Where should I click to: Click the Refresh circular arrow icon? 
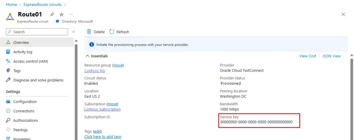click(x=112, y=32)
